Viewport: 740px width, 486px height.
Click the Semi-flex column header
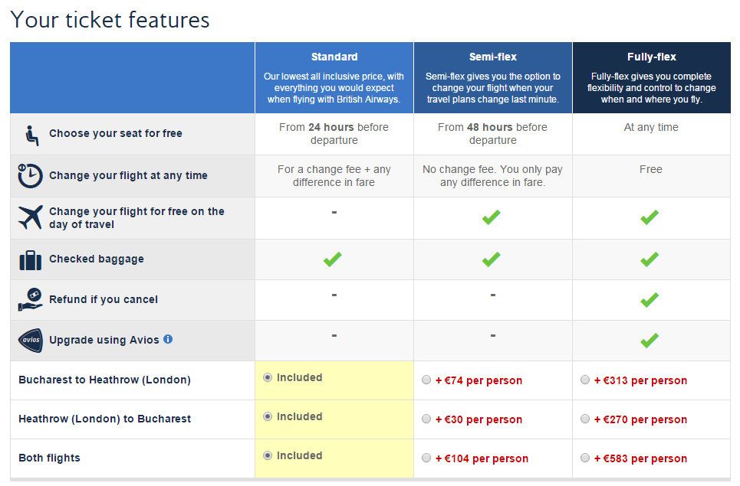pyautogui.click(x=493, y=57)
